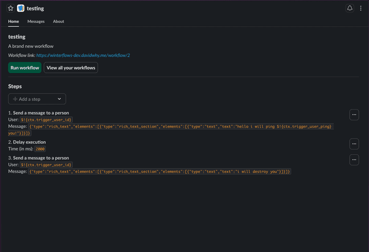The image size is (369, 252).
Task: Open overflow menu for step 1
Action: tap(354, 115)
